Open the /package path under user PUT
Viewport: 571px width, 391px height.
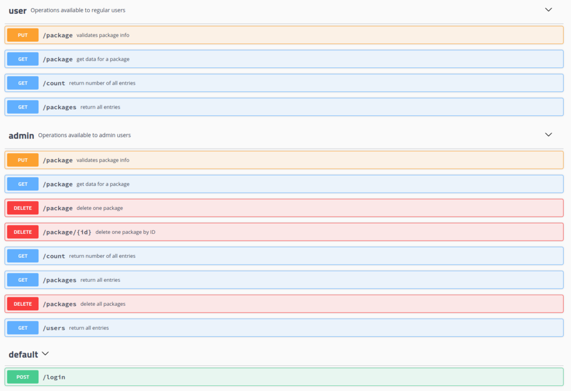pos(57,35)
